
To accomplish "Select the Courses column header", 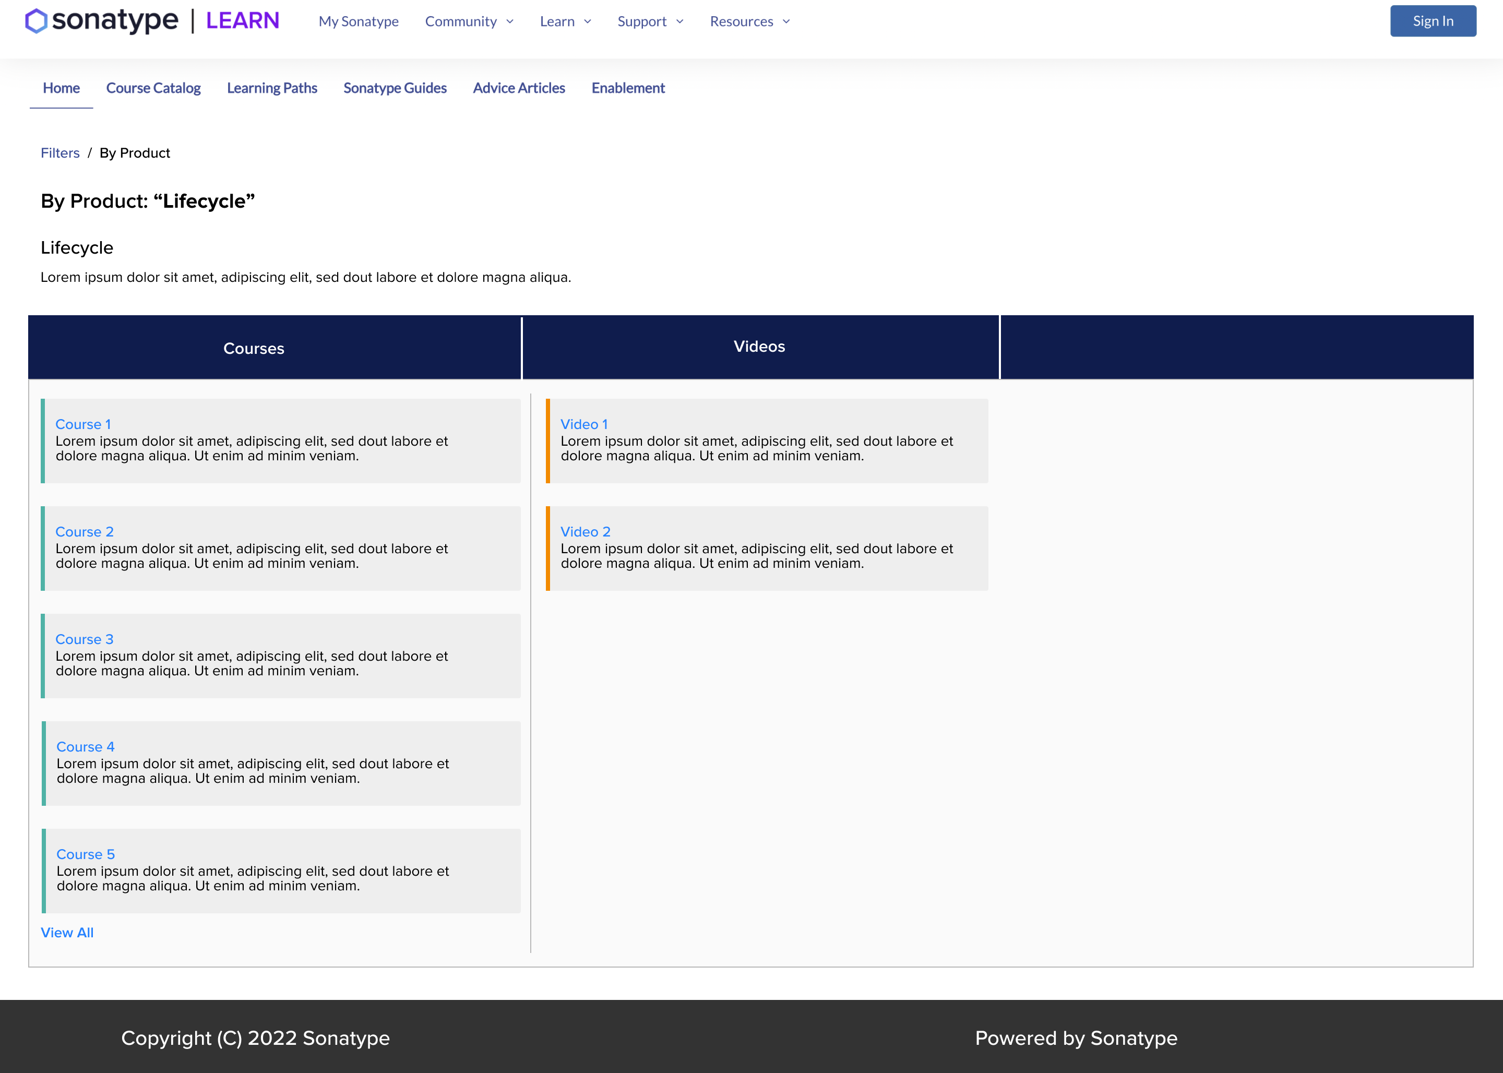I will [x=275, y=348].
